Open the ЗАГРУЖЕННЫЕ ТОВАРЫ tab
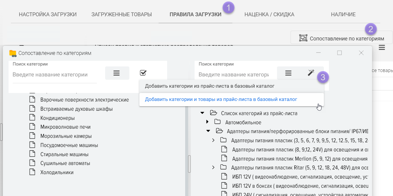Image resolution: width=393 pixels, height=196 pixels. tap(121, 14)
